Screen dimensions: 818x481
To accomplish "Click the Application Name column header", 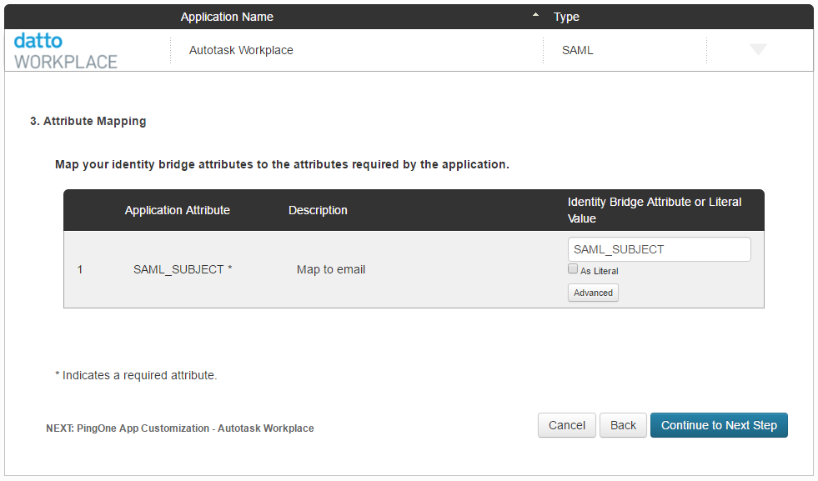I will pyautogui.click(x=227, y=17).
